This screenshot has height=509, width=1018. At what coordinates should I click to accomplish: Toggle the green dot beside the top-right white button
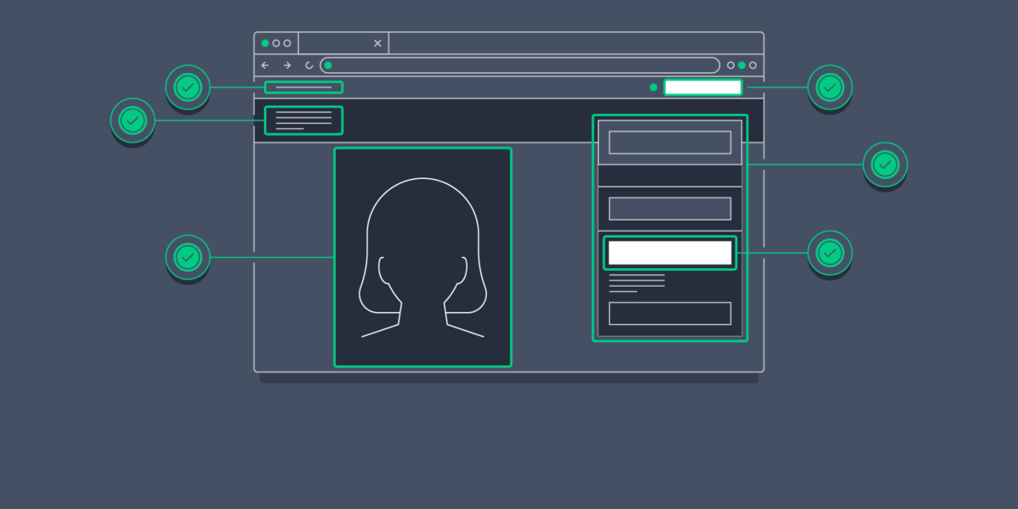(653, 87)
